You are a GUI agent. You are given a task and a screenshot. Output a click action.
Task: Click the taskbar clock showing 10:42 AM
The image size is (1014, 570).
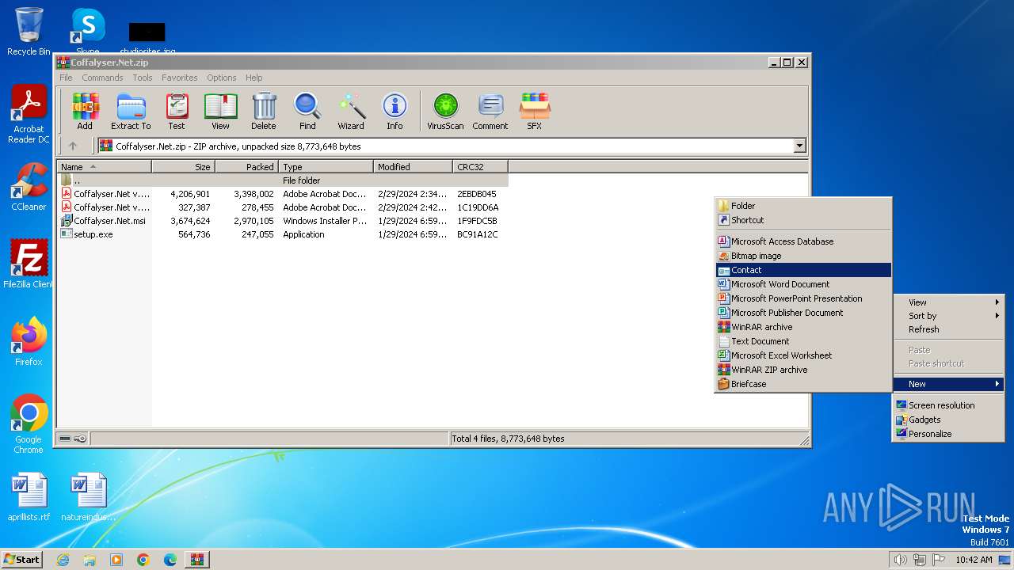pyautogui.click(x=974, y=560)
